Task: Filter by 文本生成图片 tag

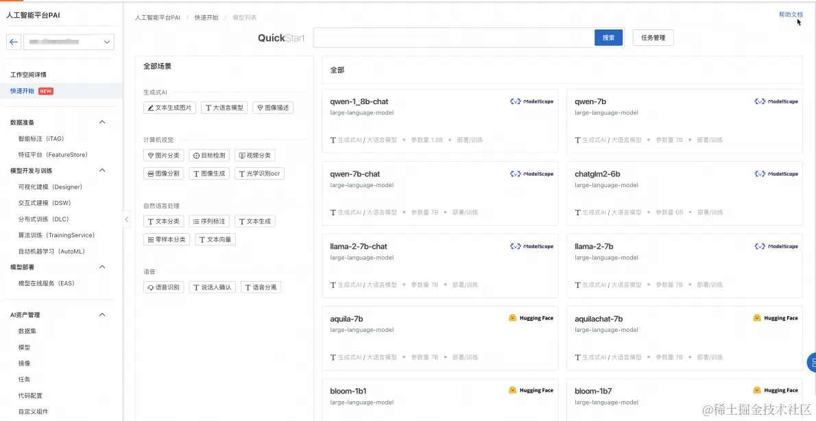Action: [169, 108]
